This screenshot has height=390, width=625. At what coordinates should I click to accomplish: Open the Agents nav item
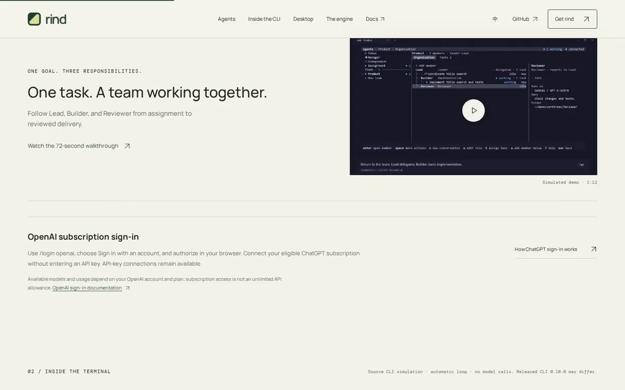[227, 19]
